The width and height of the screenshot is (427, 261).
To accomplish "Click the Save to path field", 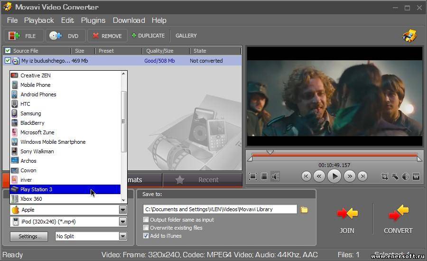I will (x=220, y=209).
